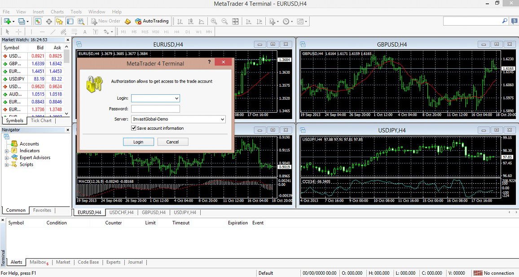Click the Login button in dialog

coord(138,142)
